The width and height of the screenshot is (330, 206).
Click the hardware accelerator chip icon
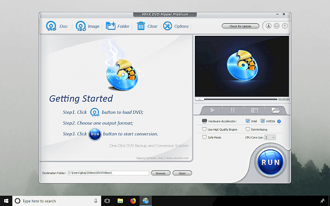click(204, 121)
